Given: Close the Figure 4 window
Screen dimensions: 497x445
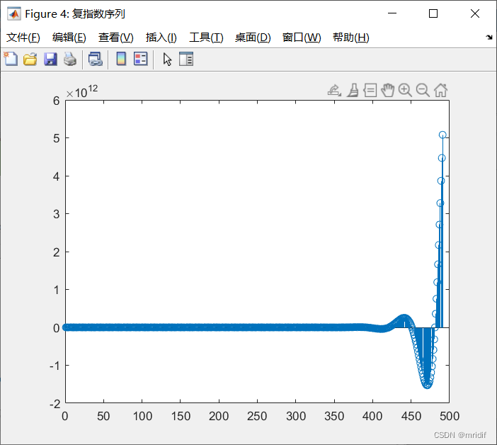Looking at the screenshot, I should (x=475, y=13).
